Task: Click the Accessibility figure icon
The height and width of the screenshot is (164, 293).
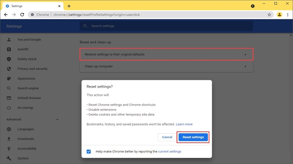Action: tap(9, 149)
